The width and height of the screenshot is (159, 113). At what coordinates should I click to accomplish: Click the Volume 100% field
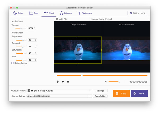point(31,28)
